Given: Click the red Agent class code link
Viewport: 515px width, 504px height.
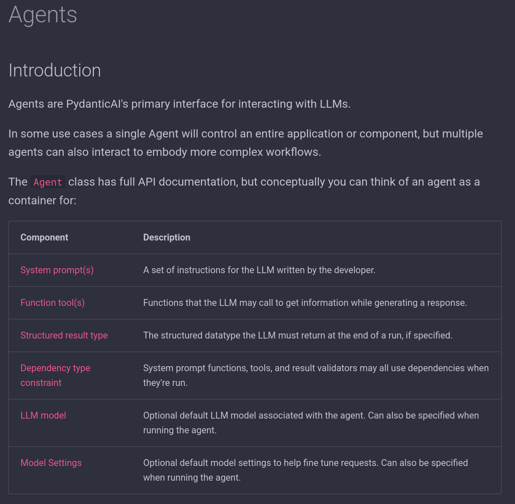Looking at the screenshot, I should coord(48,182).
